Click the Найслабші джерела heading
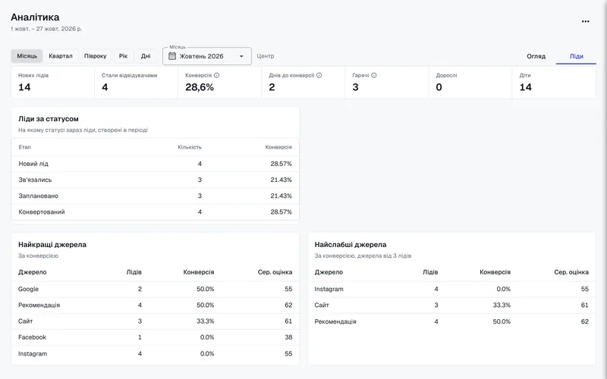The width and height of the screenshot is (607, 379). (x=351, y=244)
